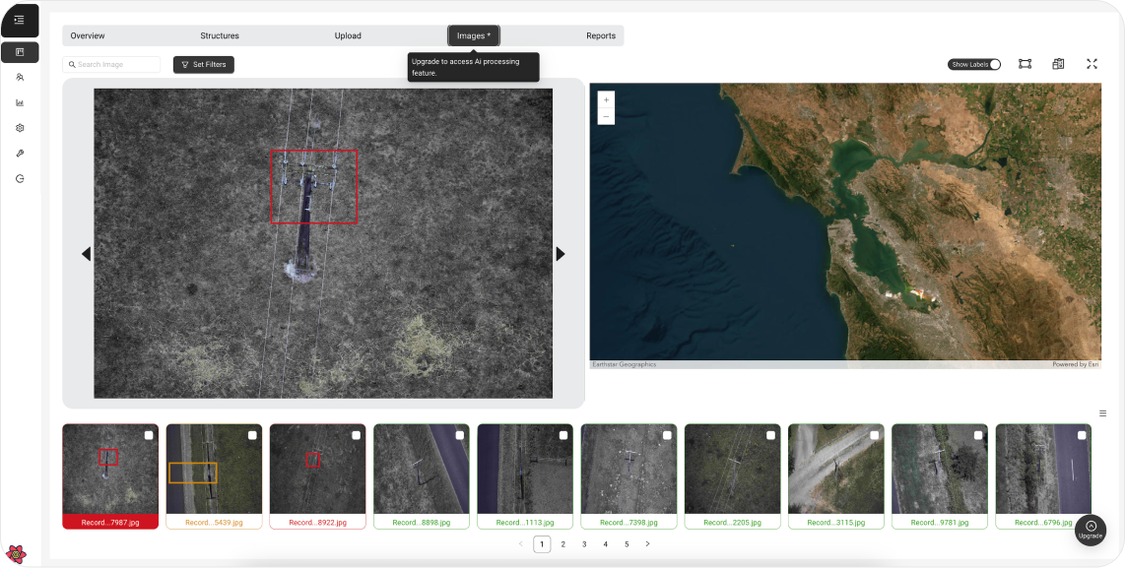
Task: Click the wrench tools icon in sidebar
Action: click(20, 154)
